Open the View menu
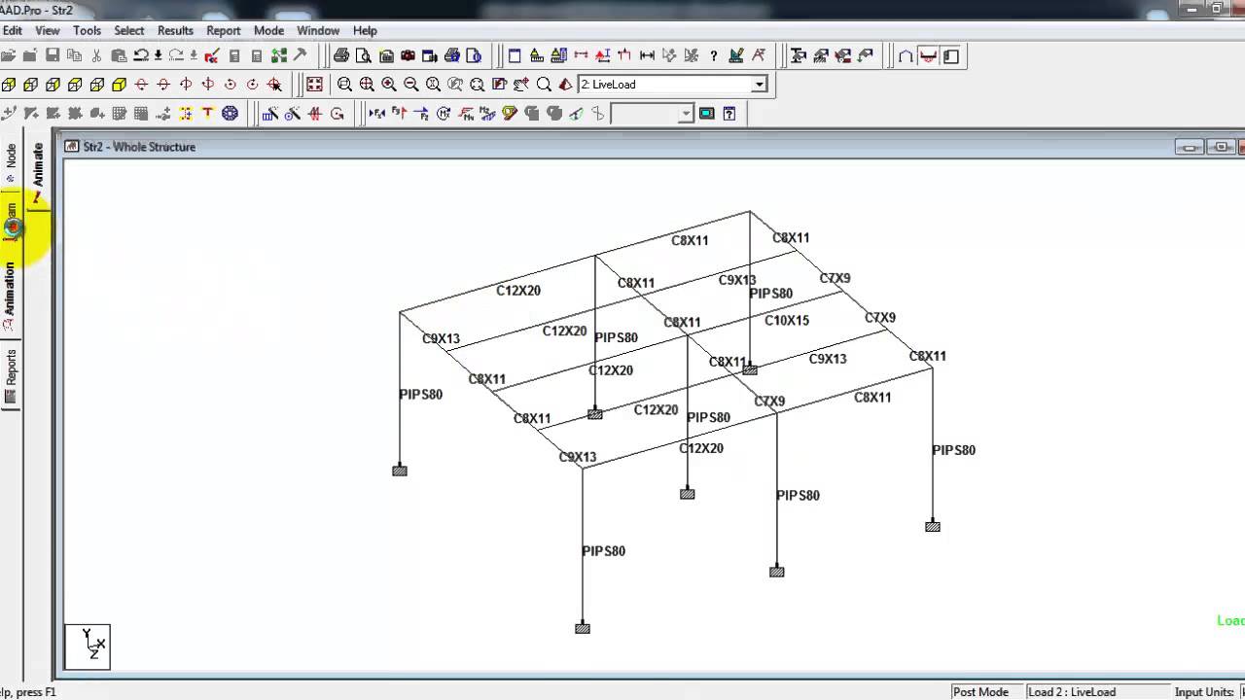The width and height of the screenshot is (1245, 700). 48,30
